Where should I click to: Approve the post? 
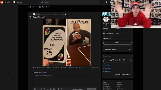56,68
